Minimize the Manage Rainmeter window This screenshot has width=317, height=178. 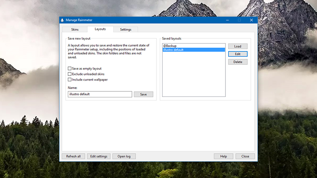(227, 20)
